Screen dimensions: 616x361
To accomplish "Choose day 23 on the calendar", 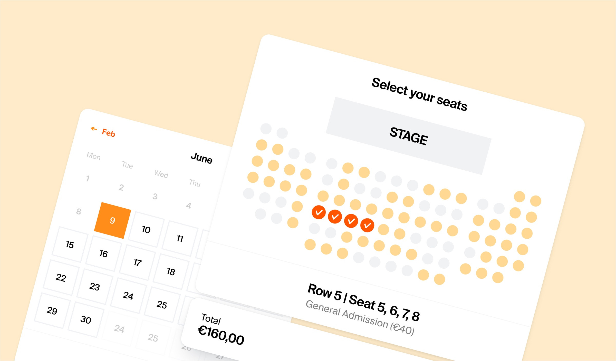I will pyautogui.click(x=94, y=287).
